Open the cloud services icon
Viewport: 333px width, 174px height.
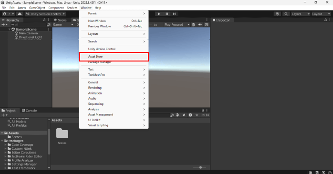(x=20, y=14)
